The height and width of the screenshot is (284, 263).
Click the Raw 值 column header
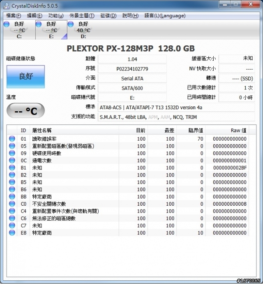click(227, 130)
